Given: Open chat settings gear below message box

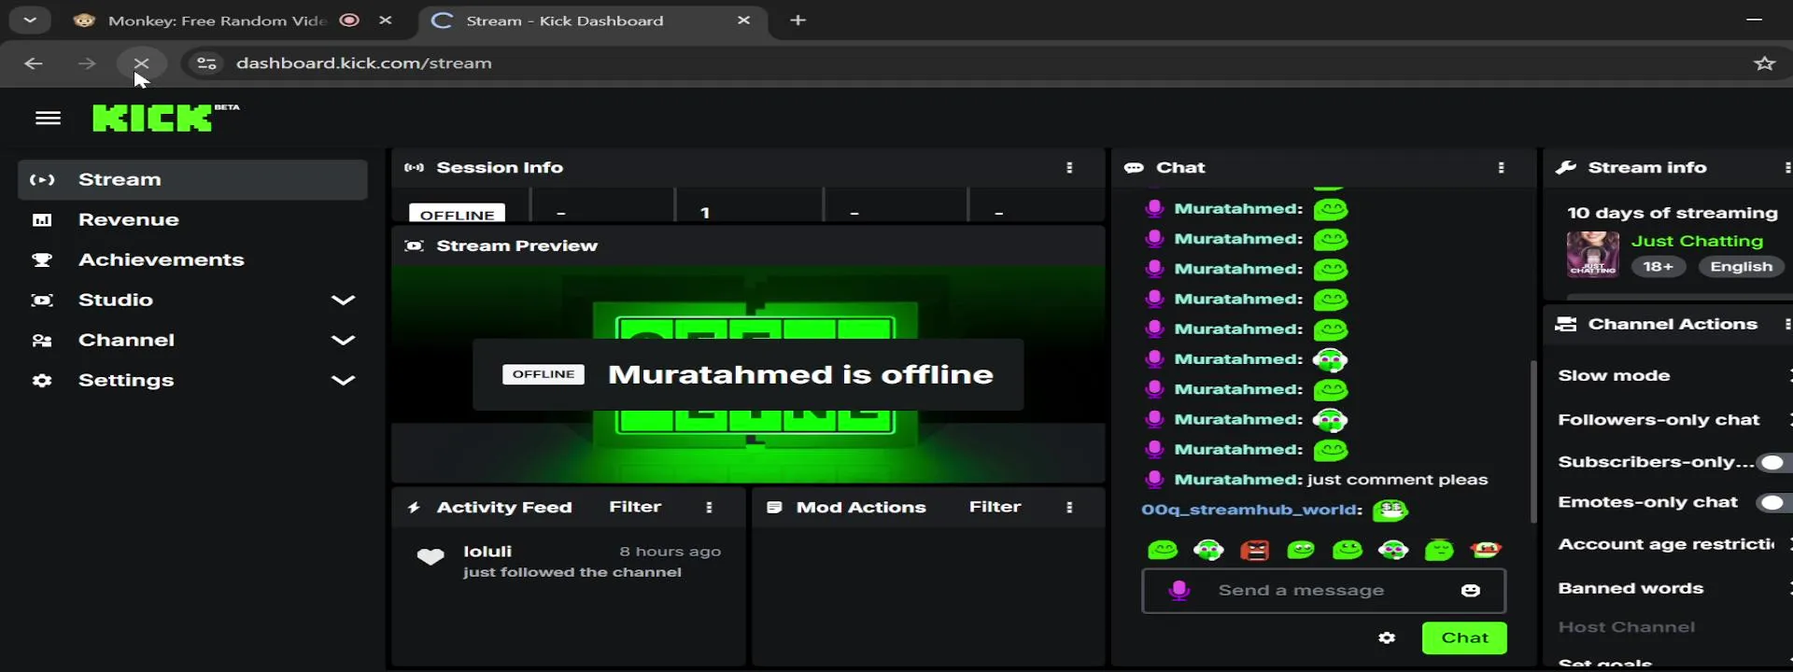Looking at the screenshot, I should 1387,638.
